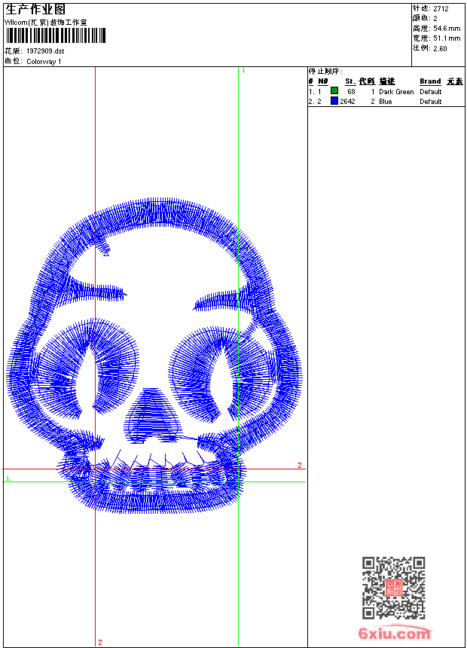Click the file name 1972909.dst

(x=45, y=51)
